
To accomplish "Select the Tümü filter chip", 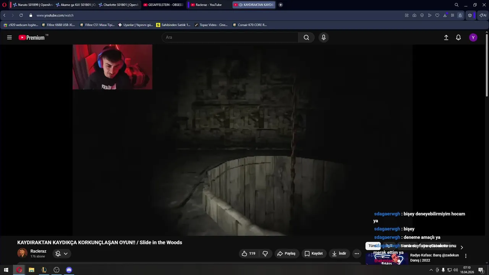I will click(372, 246).
